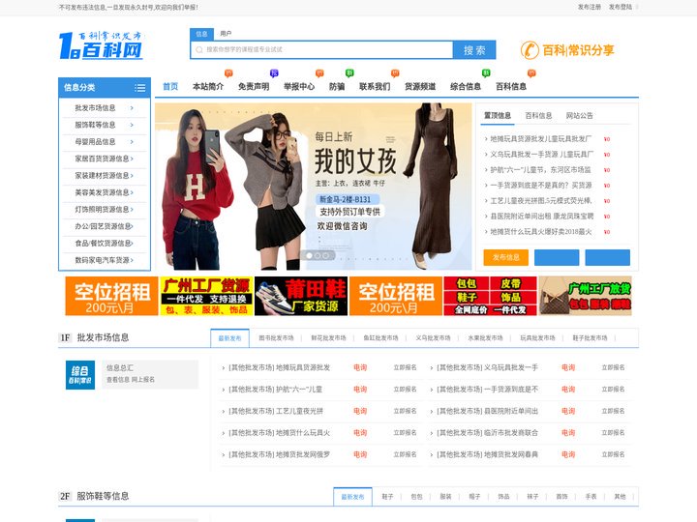Click the orange phone icon beside 百科常识分享
The height and width of the screenshot is (522, 697).
(x=530, y=50)
